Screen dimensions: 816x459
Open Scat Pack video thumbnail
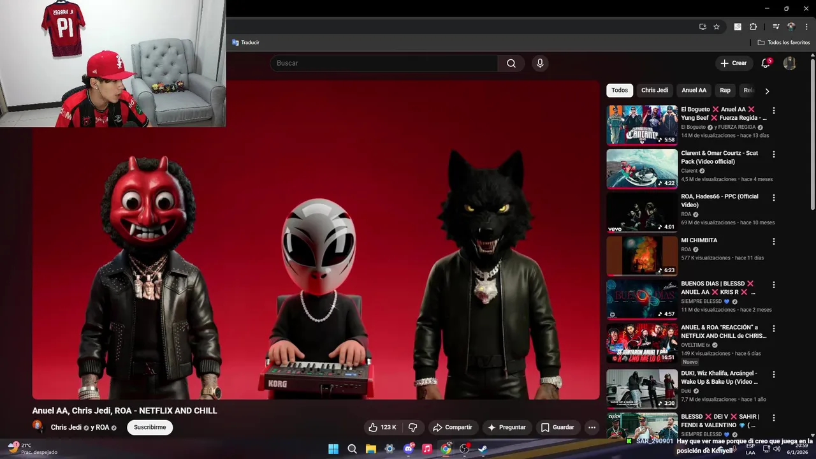pos(642,169)
